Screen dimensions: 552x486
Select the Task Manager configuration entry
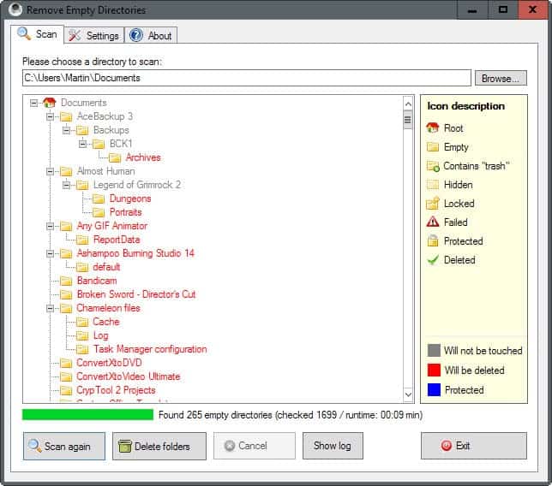coord(150,349)
